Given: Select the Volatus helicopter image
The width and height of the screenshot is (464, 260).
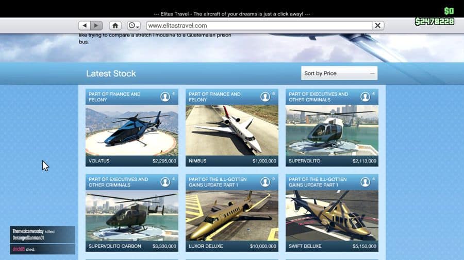Looking at the screenshot, I should pyautogui.click(x=132, y=130).
